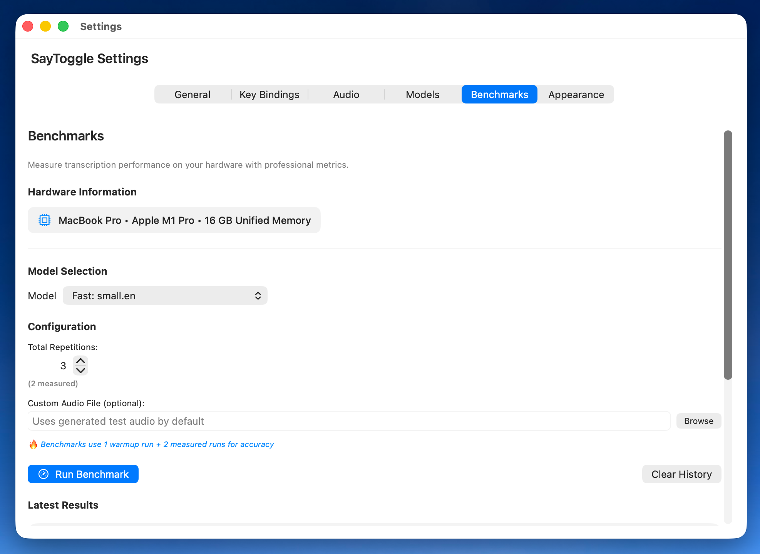Click the vertical scrollbar on the right

(x=728, y=254)
